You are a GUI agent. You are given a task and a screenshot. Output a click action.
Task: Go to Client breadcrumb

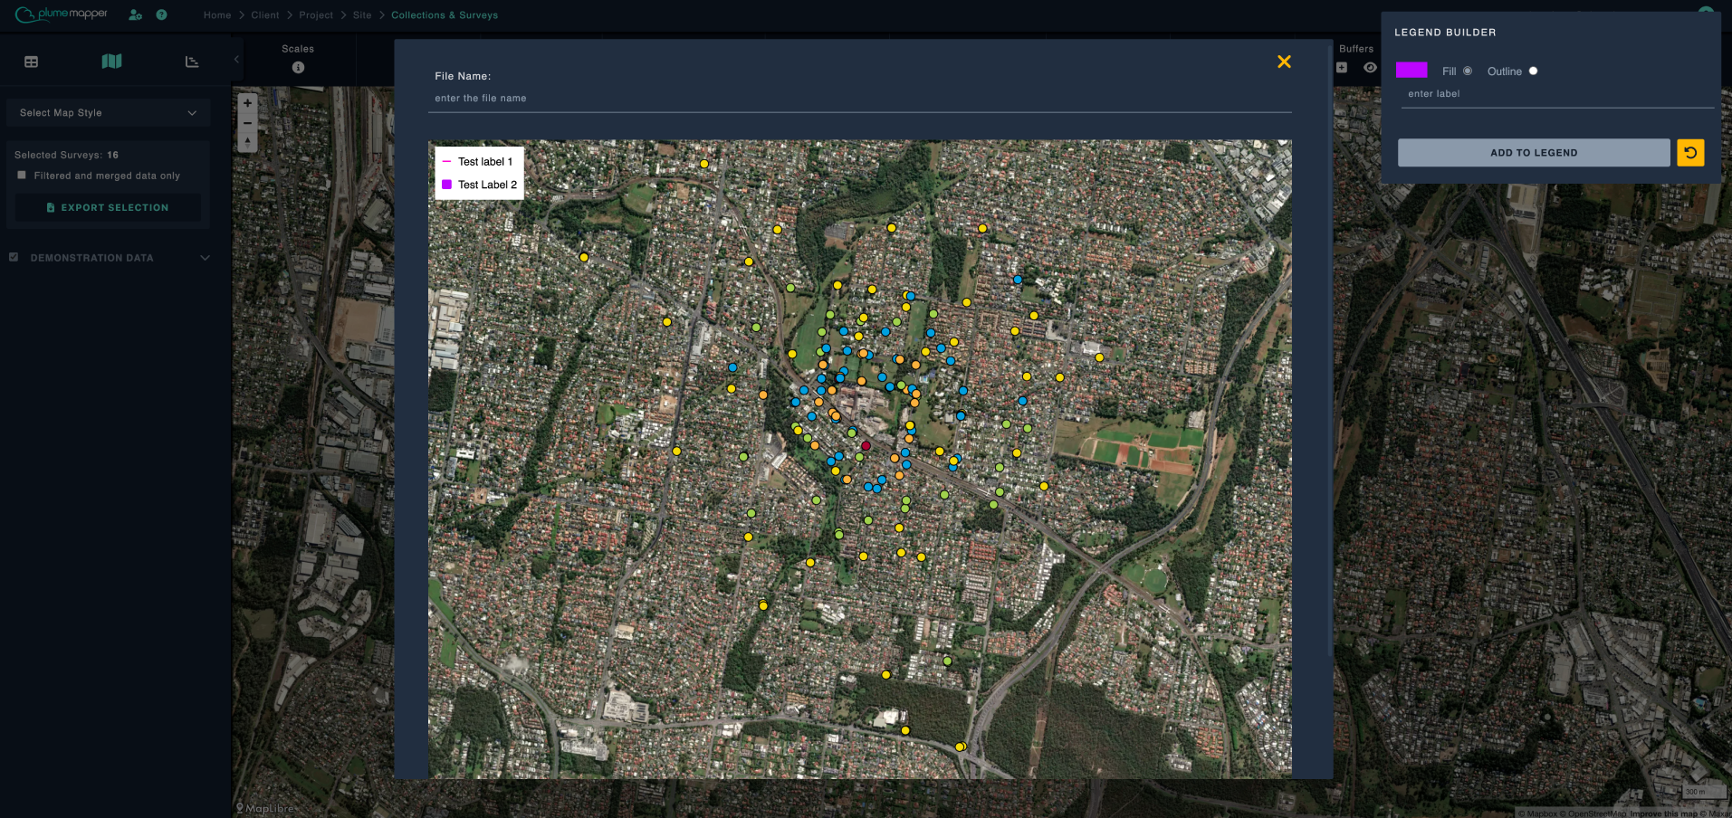(265, 15)
